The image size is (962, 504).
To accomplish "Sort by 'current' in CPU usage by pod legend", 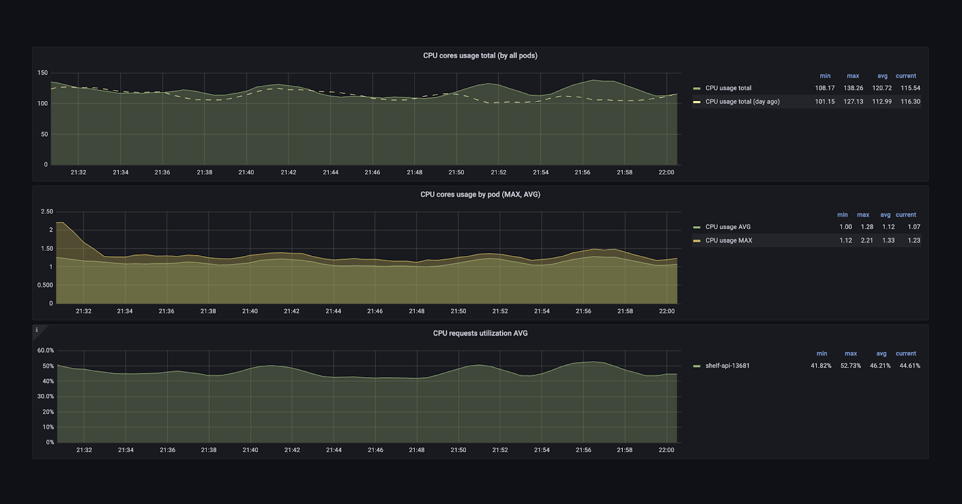I will (905, 215).
